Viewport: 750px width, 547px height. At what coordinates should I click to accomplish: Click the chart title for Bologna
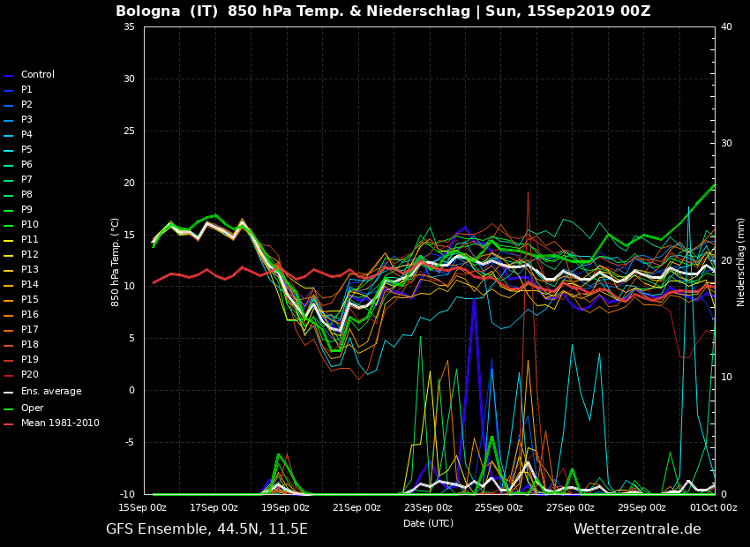click(383, 11)
